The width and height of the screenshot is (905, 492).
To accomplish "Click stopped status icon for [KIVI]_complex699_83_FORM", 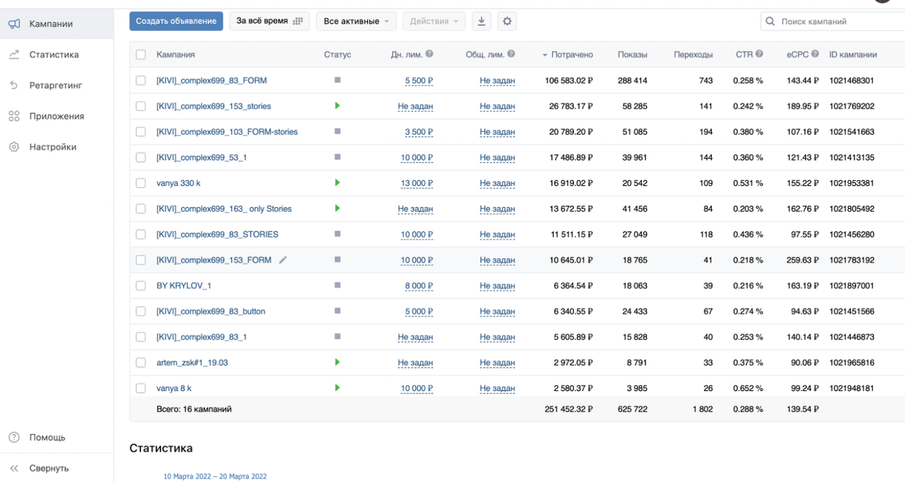I will [x=337, y=80].
